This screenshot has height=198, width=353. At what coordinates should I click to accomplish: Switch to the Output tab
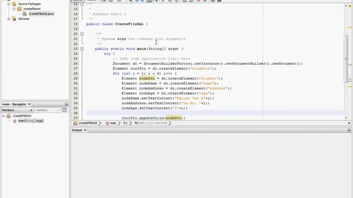click(x=77, y=130)
